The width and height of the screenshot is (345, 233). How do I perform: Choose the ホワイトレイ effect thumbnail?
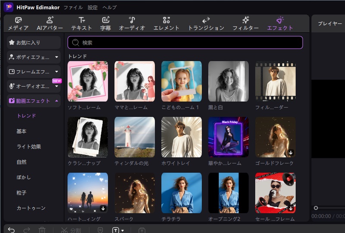tap(182, 137)
